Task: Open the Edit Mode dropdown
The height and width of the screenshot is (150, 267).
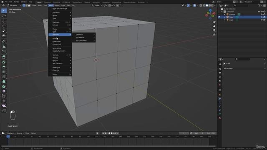Action: pos(14,5)
